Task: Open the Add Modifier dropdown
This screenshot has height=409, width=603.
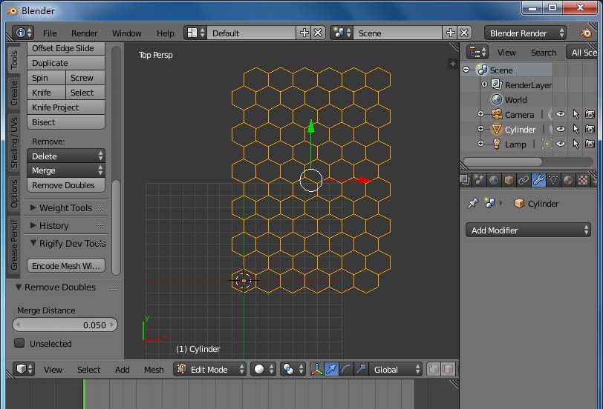Action: point(528,230)
